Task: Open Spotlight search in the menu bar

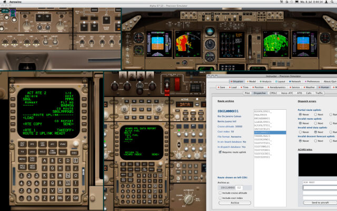Action: click(333, 3)
